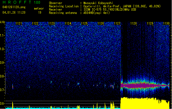Viewport: 172px width, 109px height.
Task: Select the name Masayuki Kobayashi
Action: point(98,3)
